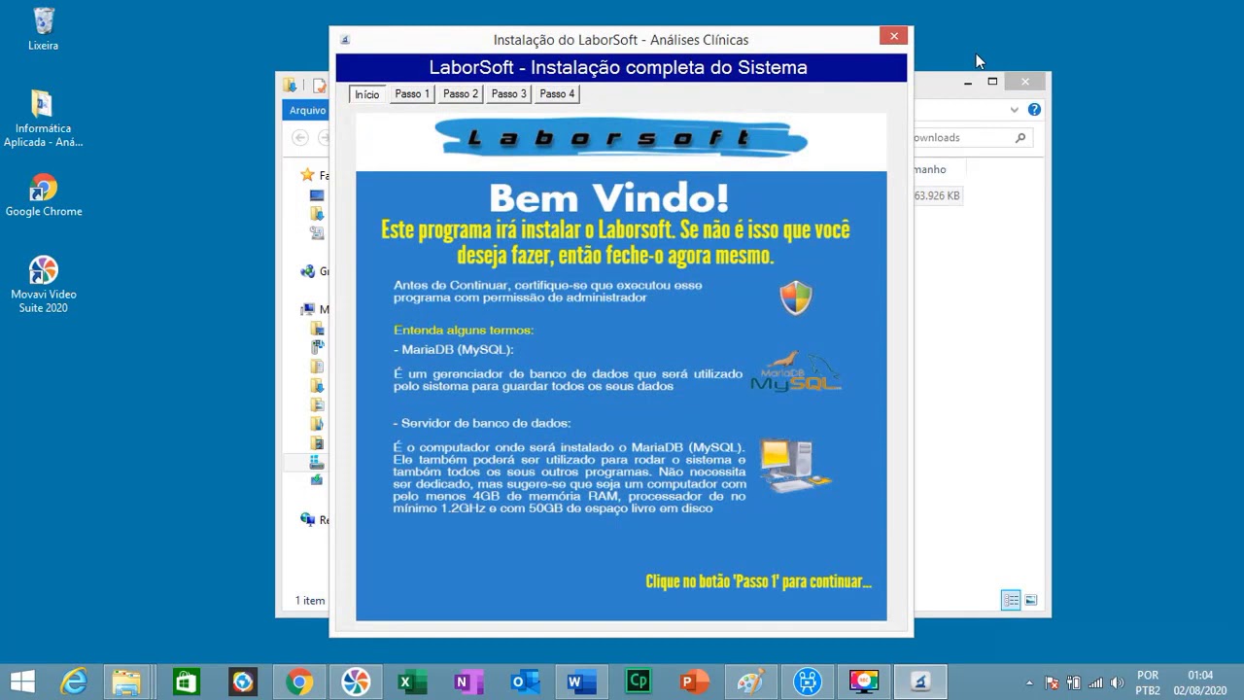This screenshot has width=1244, height=700.
Task: Click the Windows security shield image
Action: tap(796, 297)
